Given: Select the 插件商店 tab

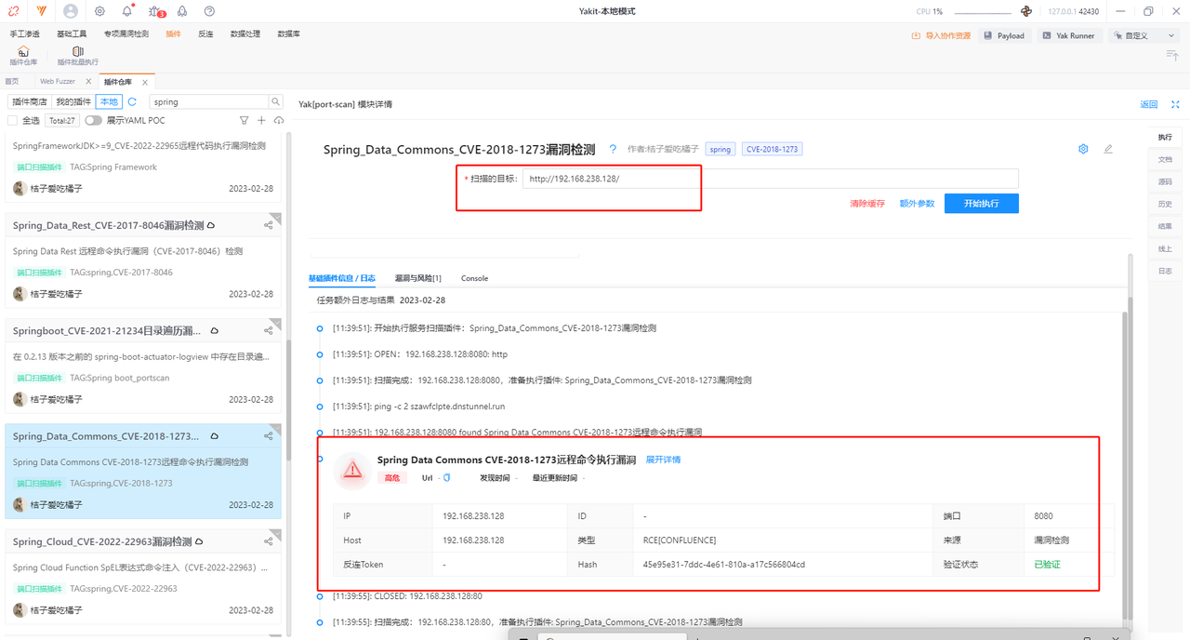Looking at the screenshot, I should pos(29,101).
